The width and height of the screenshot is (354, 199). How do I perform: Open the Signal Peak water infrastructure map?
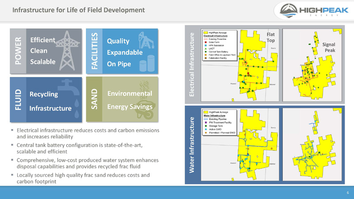tap(315, 146)
